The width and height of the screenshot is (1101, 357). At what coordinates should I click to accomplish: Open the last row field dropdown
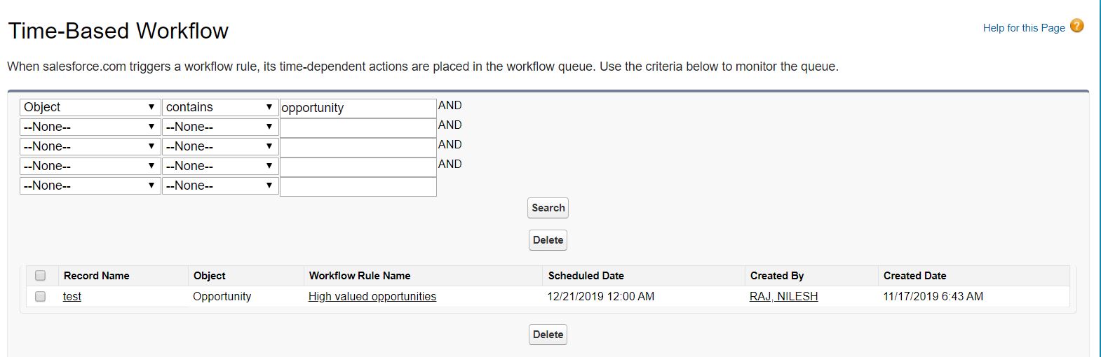90,185
